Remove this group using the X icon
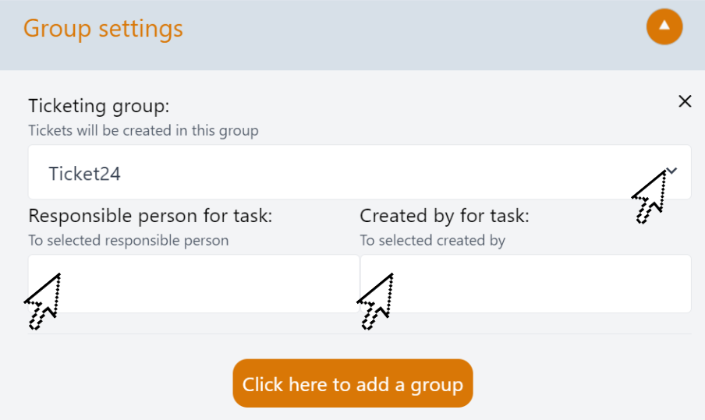This screenshot has width=705, height=420. pos(684,101)
